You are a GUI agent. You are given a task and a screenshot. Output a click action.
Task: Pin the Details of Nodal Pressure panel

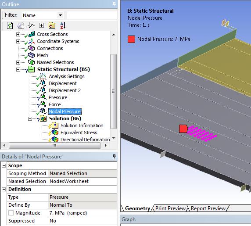click(x=114, y=156)
